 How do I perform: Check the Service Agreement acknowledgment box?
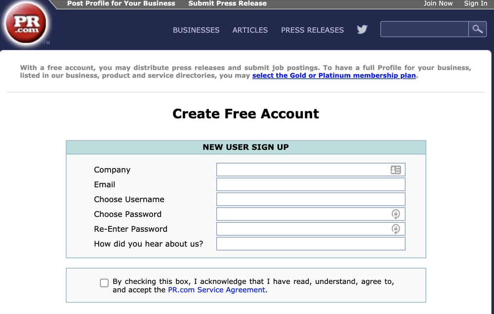[104, 282]
